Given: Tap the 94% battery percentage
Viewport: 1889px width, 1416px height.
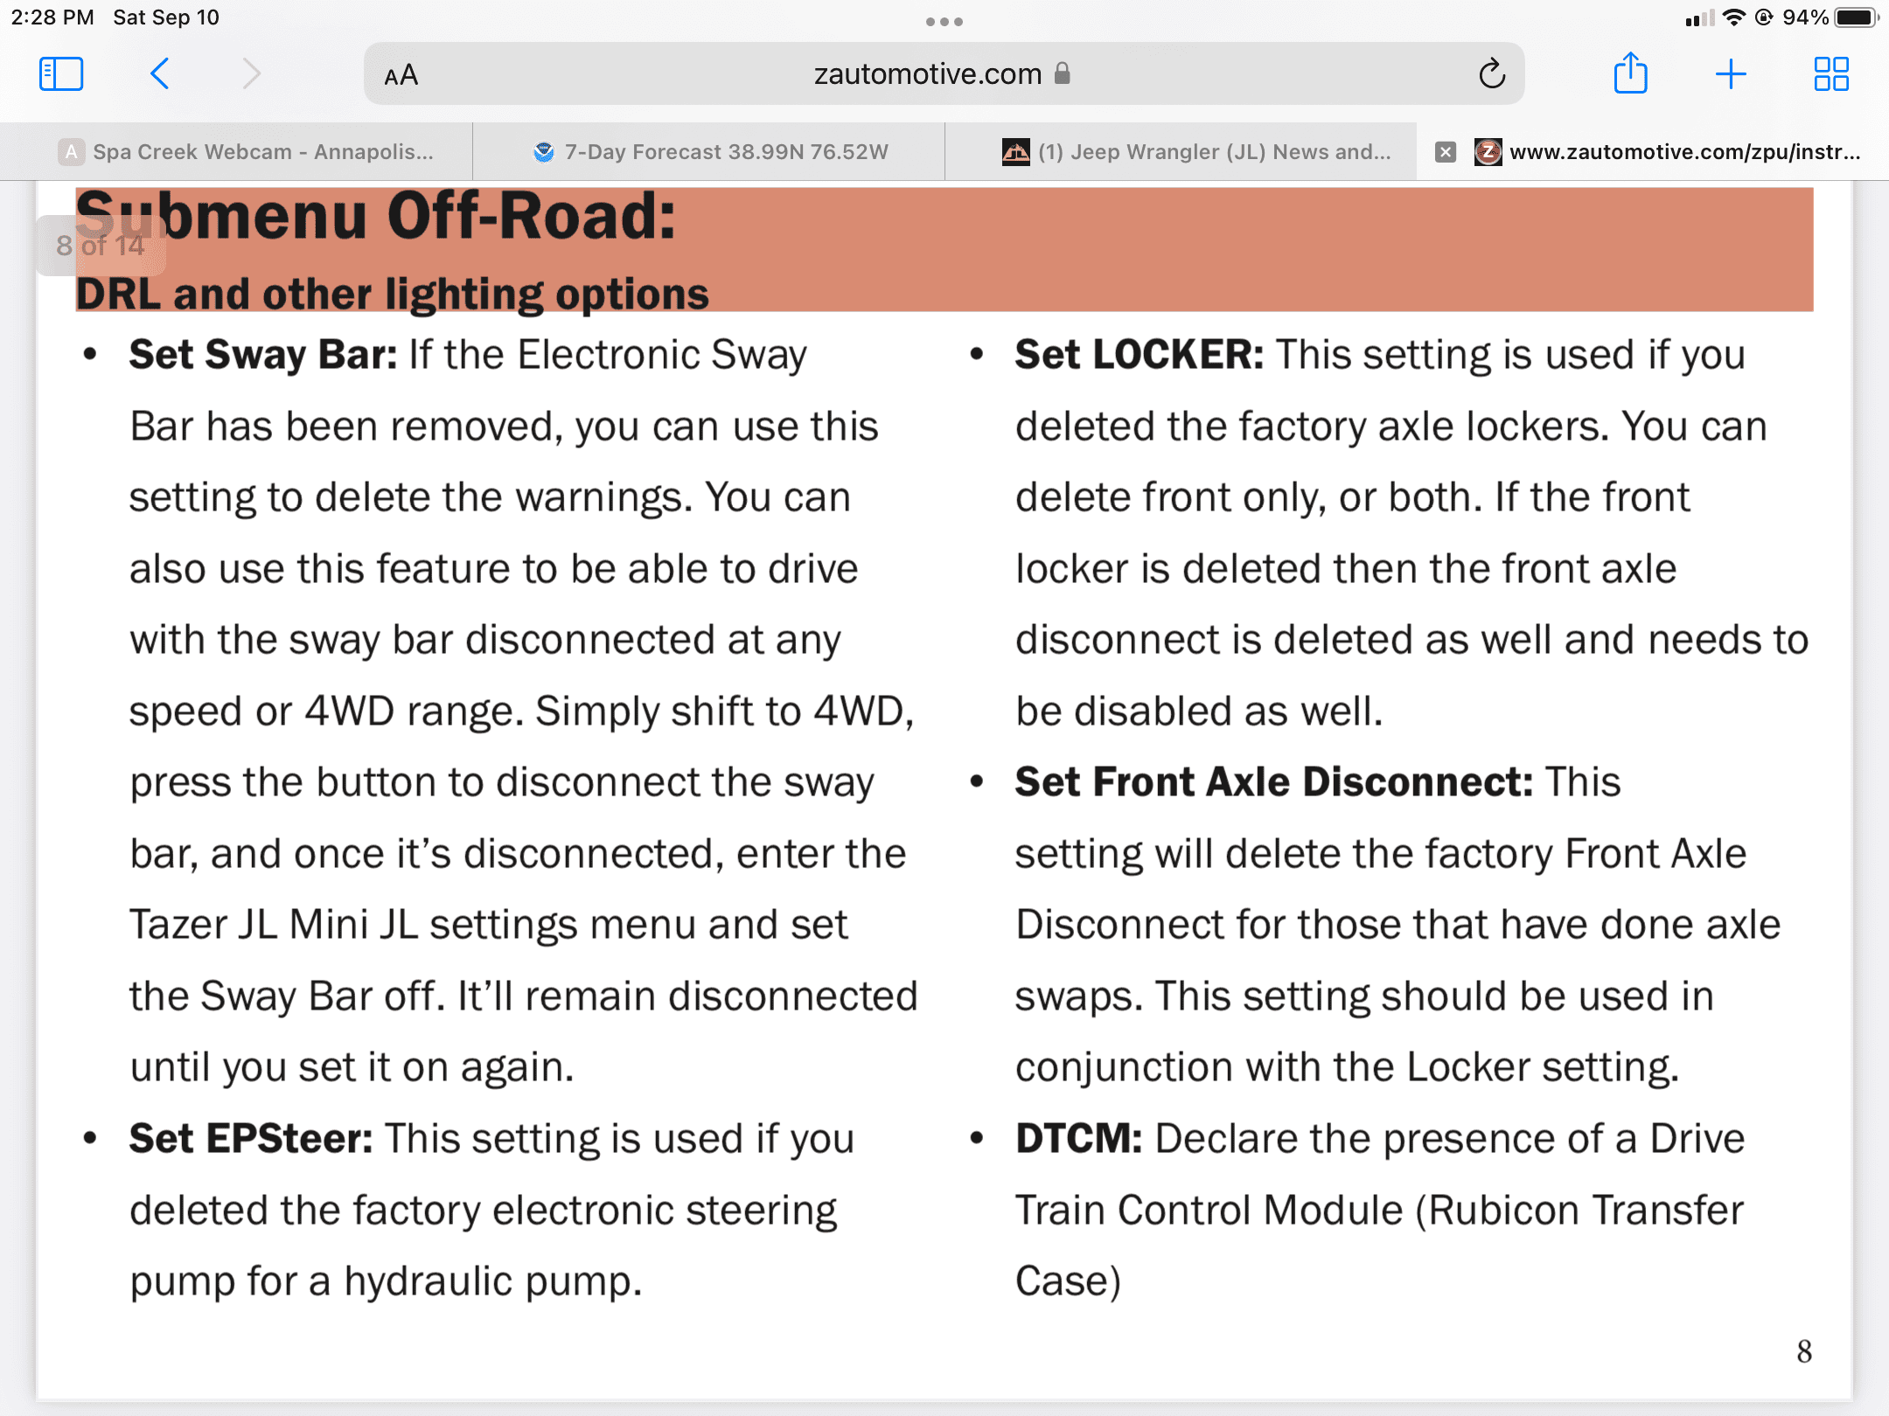Looking at the screenshot, I should click(1806, 17).
